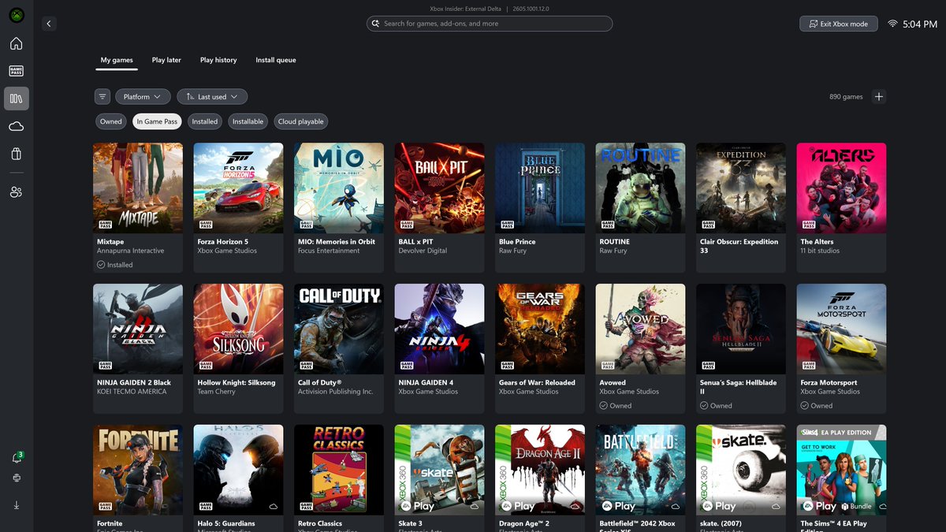Viewport: 946px width, 532px height.
Task: Toggle the Owned filter chip
Action: [111, 121]
